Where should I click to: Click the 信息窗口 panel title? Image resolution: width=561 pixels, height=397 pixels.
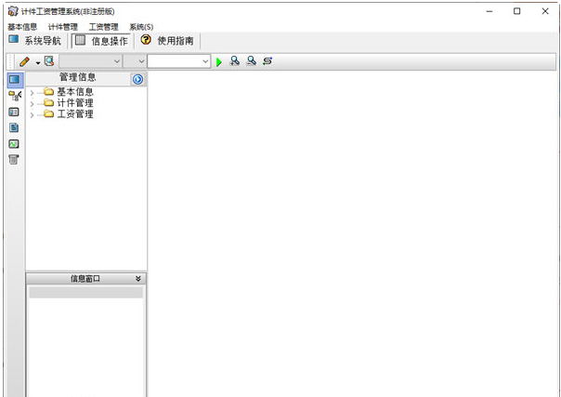85,279
